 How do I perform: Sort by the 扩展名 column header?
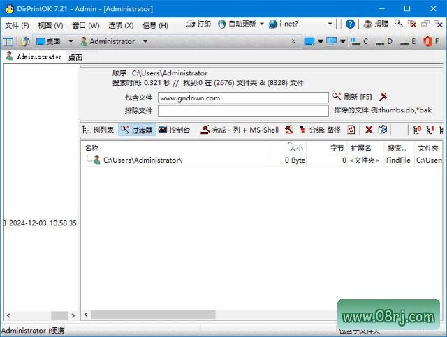point(365,148)
